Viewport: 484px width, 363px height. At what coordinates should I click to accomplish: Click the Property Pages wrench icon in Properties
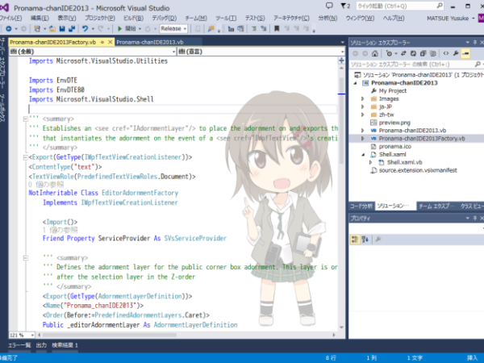[378, 240]
